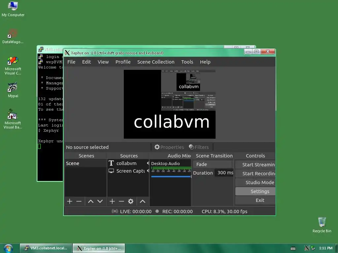Click the Sources panel header
The height and width of the screenshot is (253, 338).
129,156
